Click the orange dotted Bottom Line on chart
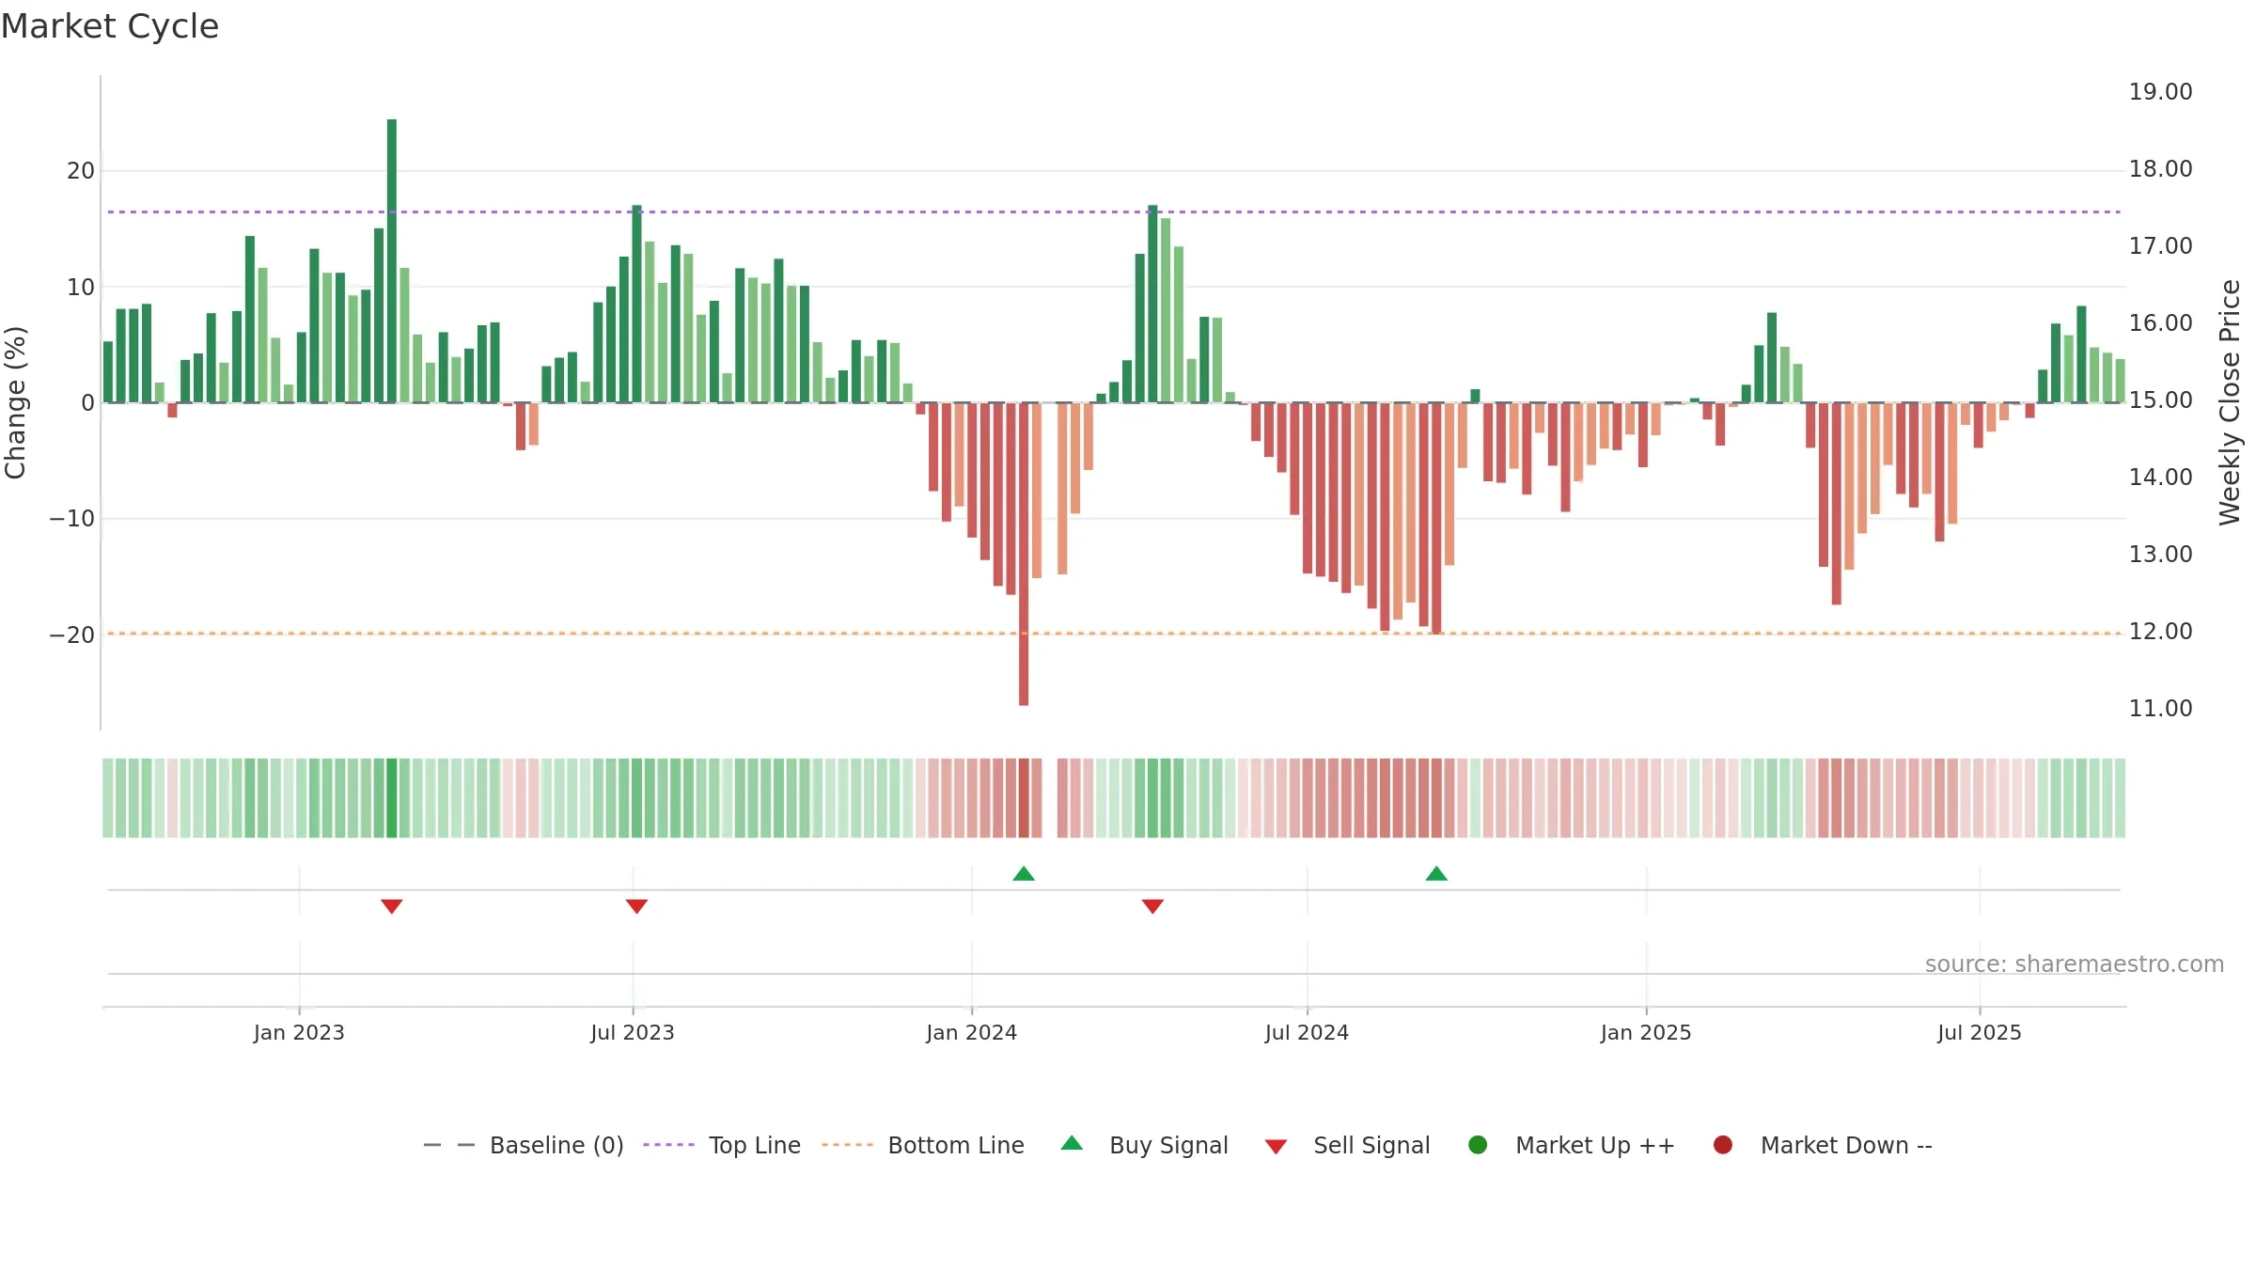 coord(1114,634)
